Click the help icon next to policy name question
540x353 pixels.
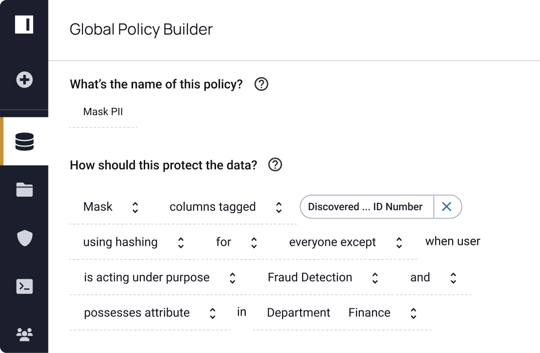click(x=261, y=84)
